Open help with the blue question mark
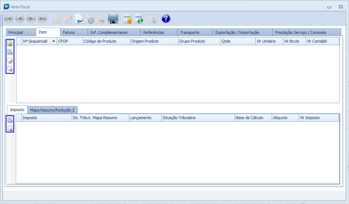Screen dimensions: 349x204 [x=166, y=19]
